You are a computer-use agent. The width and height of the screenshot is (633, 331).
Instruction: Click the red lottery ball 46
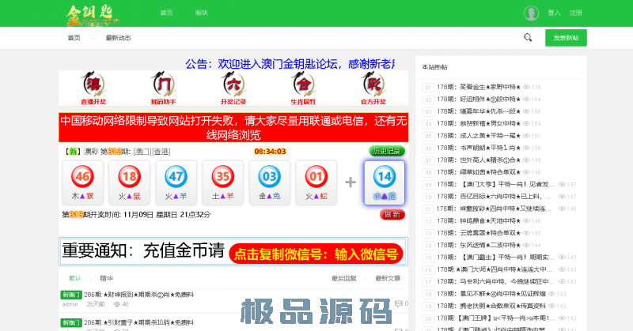pyautogui.click(x=83, y=176)
